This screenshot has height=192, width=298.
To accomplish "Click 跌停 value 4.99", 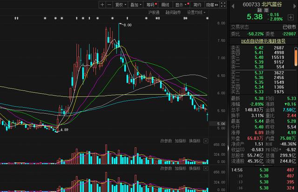I will point(291,133).
